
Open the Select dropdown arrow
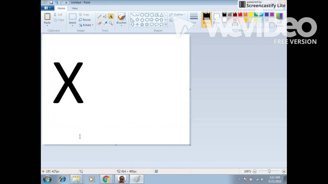[72, 26]
